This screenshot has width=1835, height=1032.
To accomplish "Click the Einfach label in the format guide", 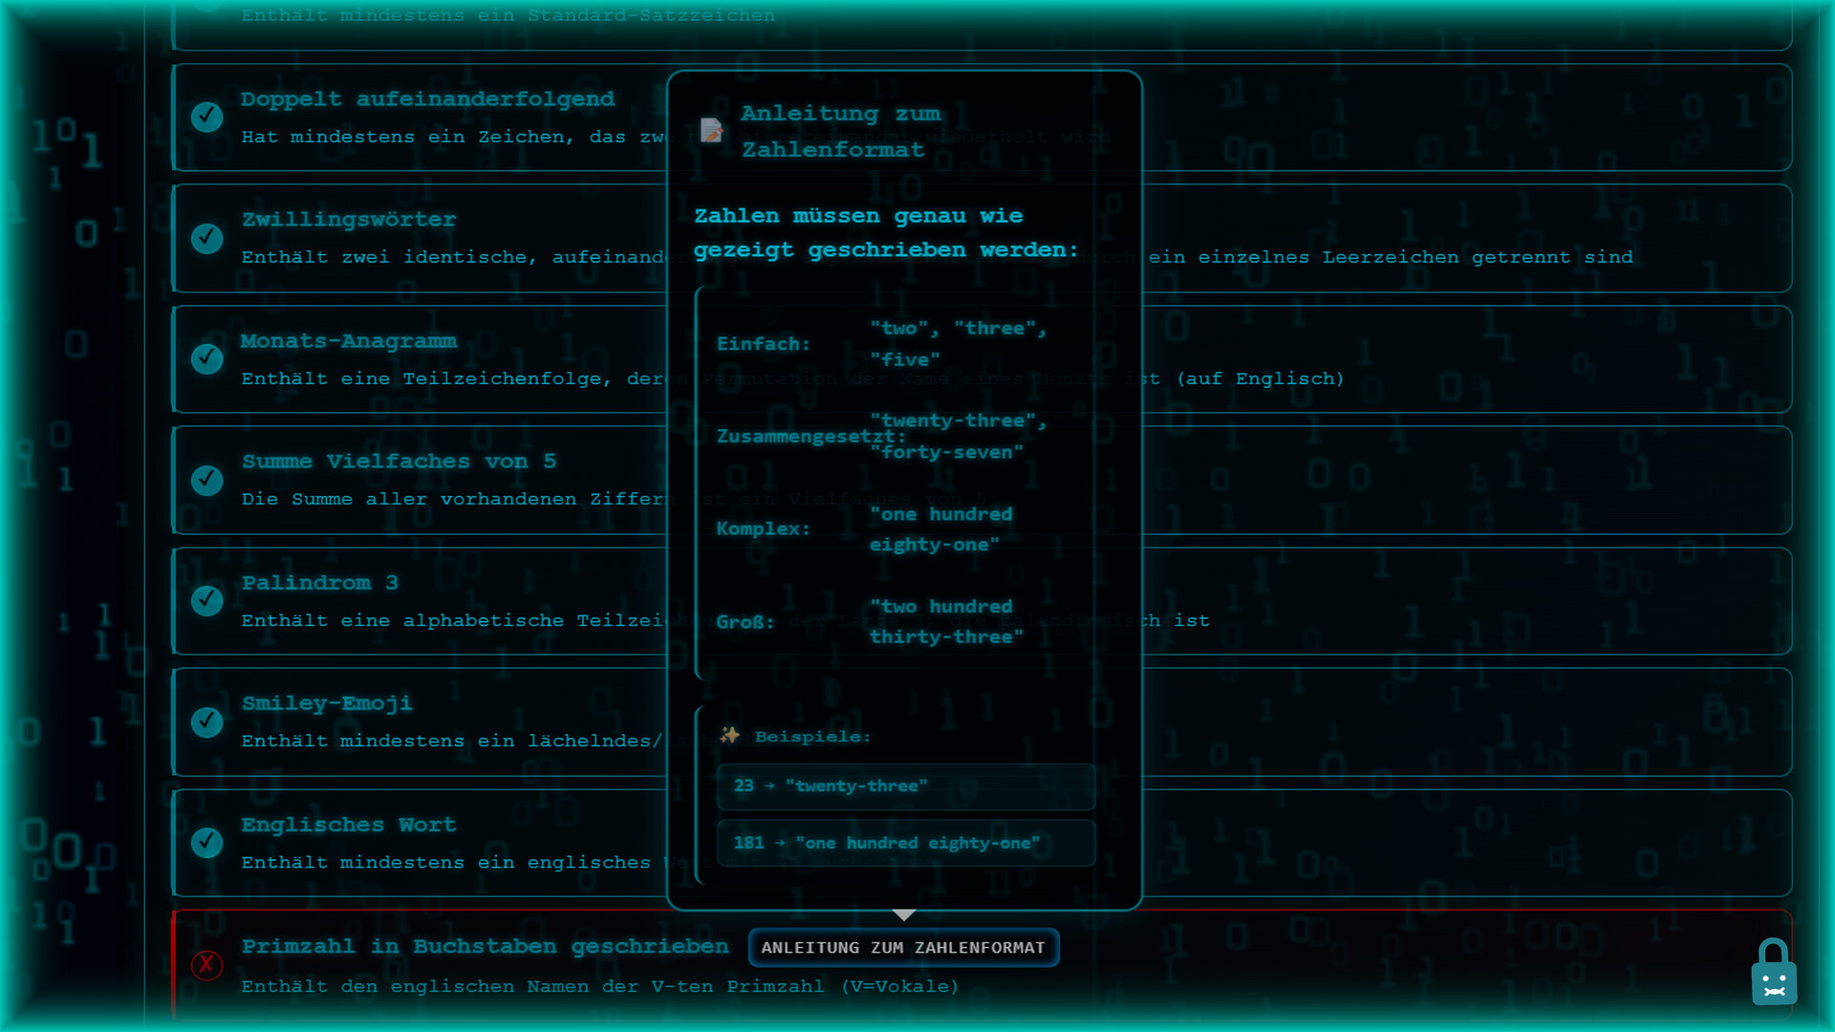I will [x=763, y=343].
